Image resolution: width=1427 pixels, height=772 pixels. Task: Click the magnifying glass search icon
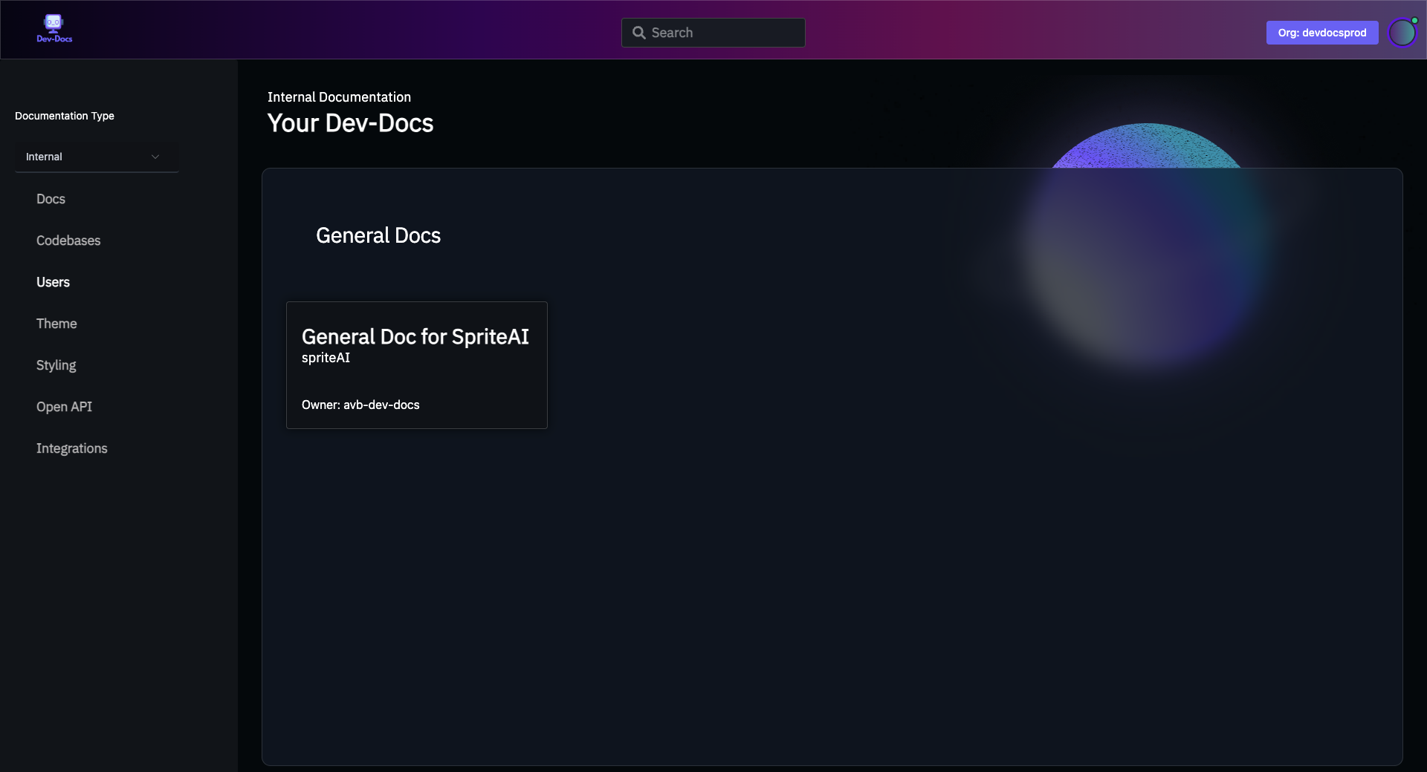point(638,33)
